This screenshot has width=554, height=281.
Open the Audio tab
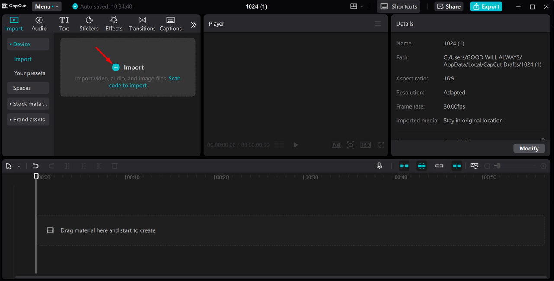pyautogui.click(x=39, y=24)
